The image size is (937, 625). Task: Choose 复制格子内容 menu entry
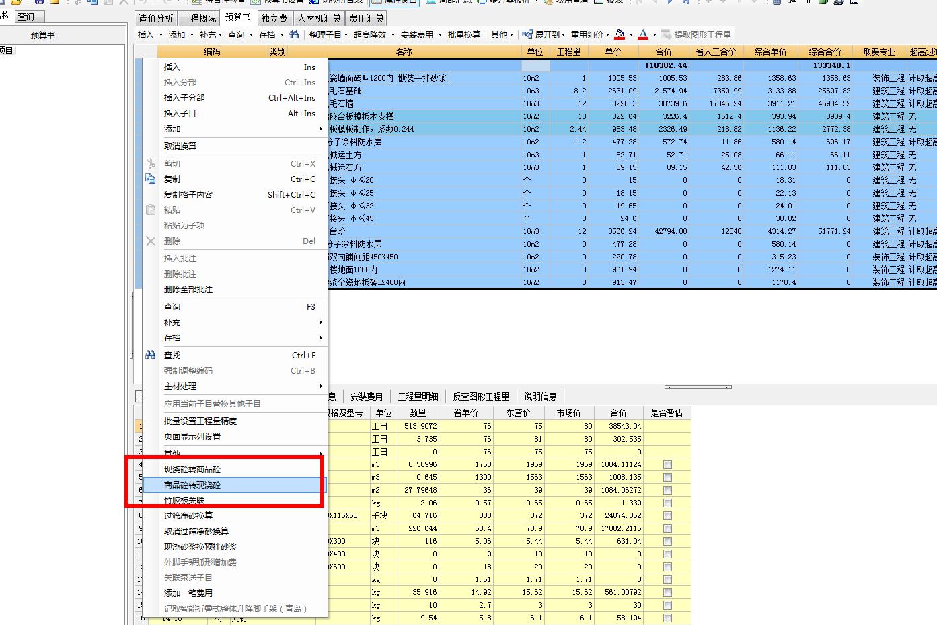(234, 195)
